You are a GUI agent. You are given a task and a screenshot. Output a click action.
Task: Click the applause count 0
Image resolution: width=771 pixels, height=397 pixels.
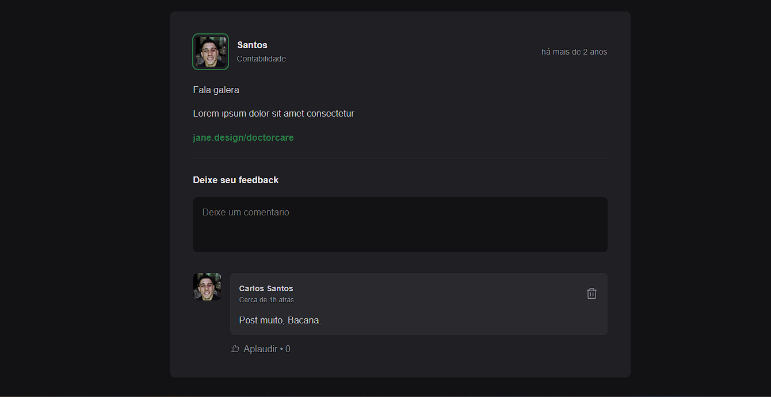[288, 349]
